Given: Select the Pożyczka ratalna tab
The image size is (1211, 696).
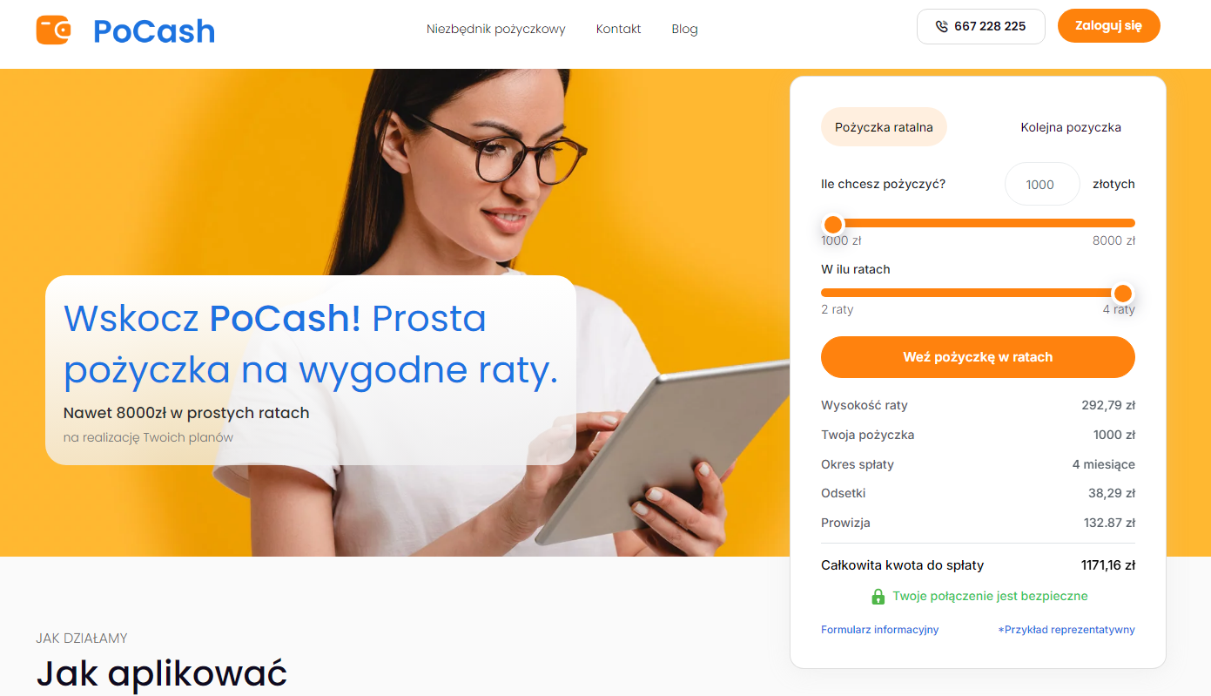Looking at the screenshot, I should pyautogui.click(x=884, y=127).
